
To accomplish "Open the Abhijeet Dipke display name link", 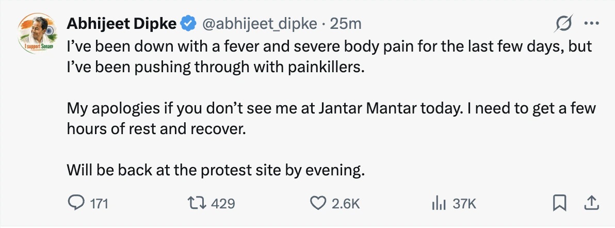I will point(122,24).
